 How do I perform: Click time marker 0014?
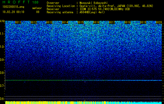[x=65, y=22]
